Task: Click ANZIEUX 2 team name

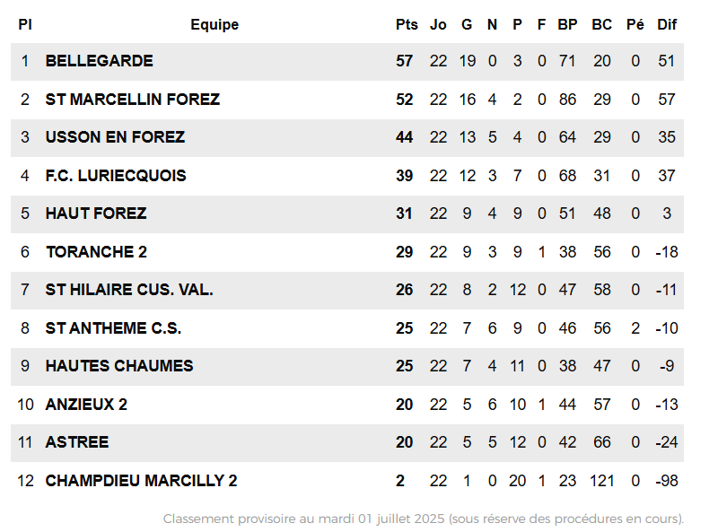Action: coord(86,404)
